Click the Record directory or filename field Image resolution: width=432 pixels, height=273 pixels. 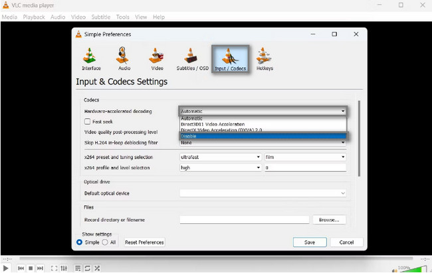(245, 220)
